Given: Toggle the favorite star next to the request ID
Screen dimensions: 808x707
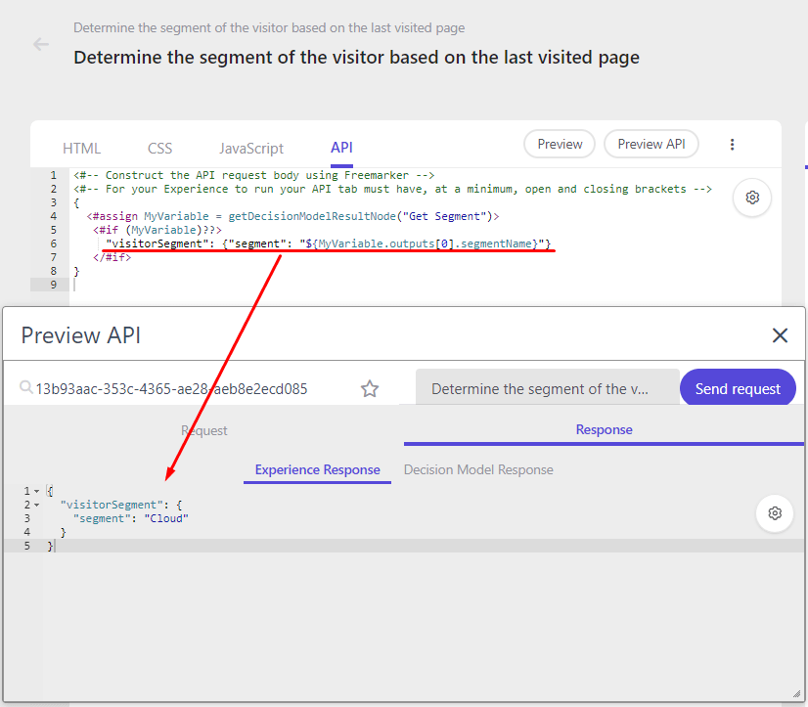Looking at the screenshot, I should [x=370, y=388].
